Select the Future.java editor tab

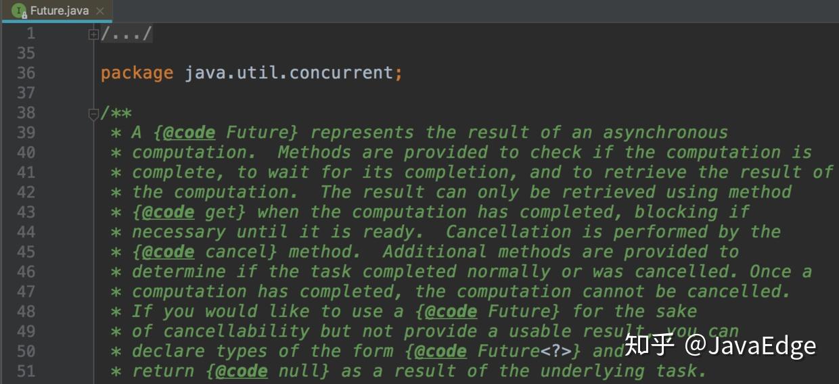[60, 11]
